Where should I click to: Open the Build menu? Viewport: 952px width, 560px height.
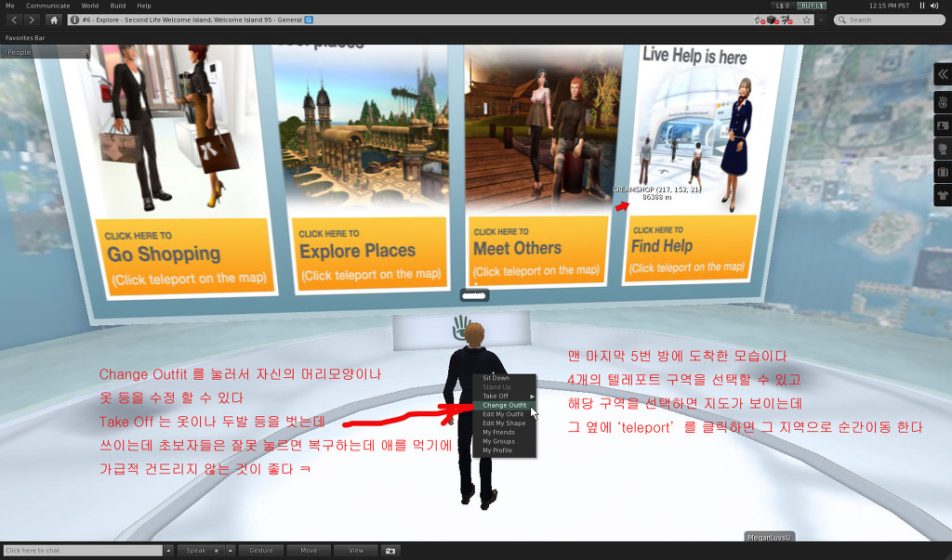(118, 6)
